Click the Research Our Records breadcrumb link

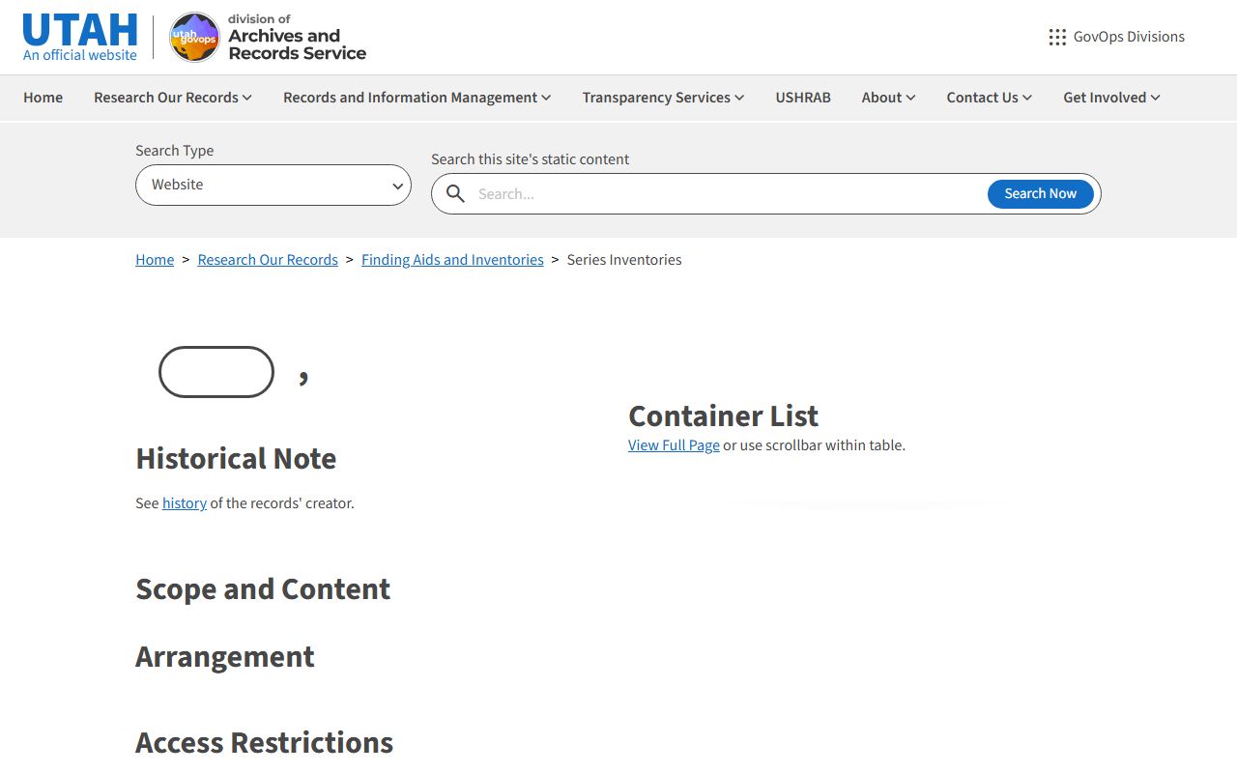(268, 260)
